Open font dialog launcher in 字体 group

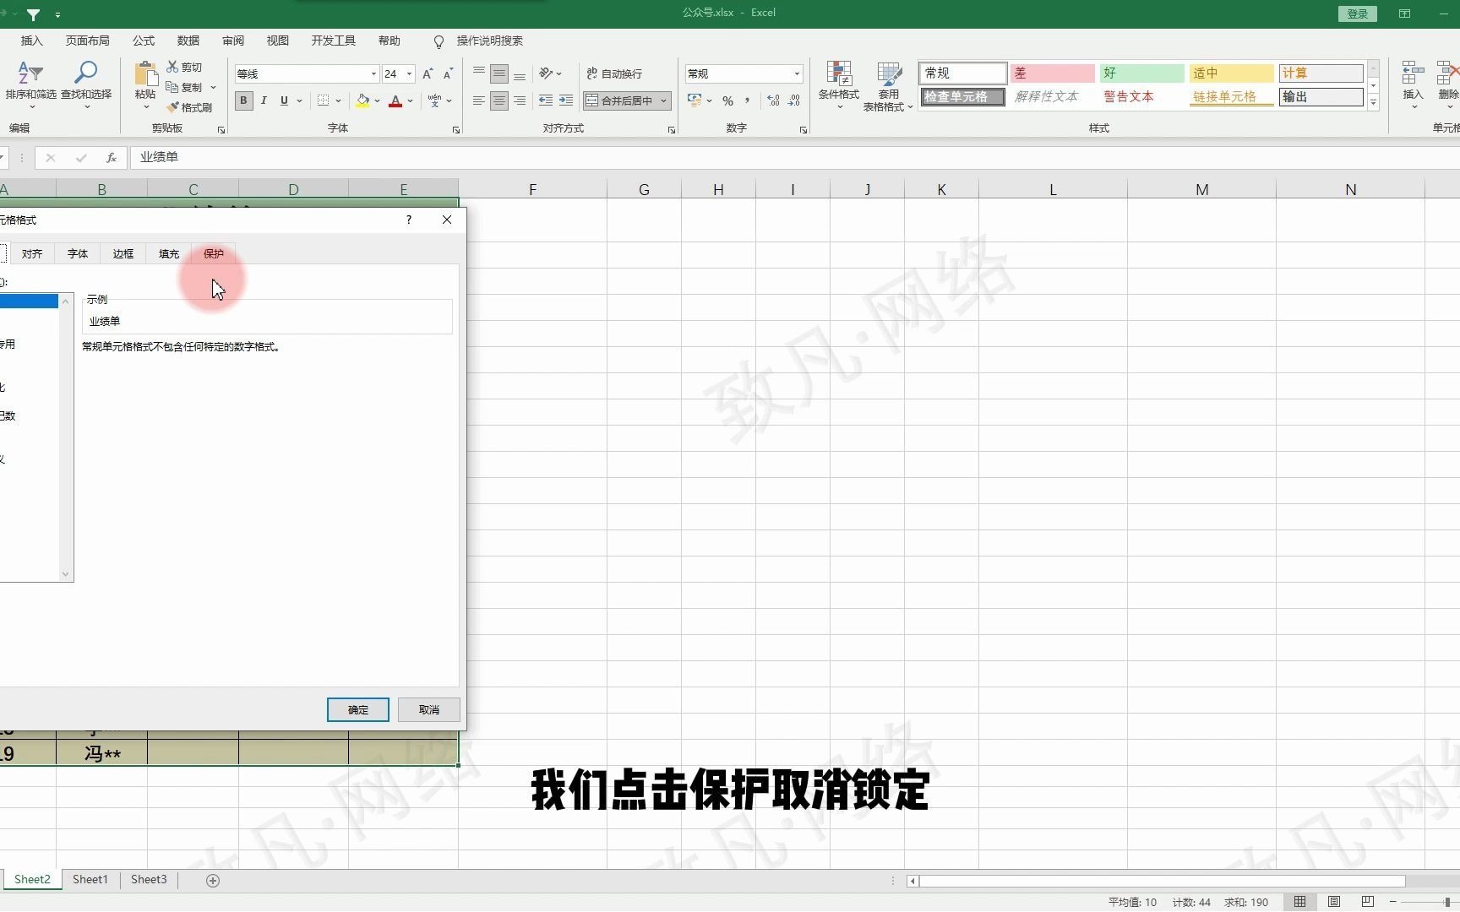click(456, 130)
